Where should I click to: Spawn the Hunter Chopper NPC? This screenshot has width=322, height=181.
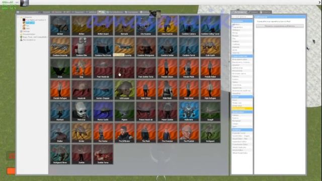[x=103, y=90]
